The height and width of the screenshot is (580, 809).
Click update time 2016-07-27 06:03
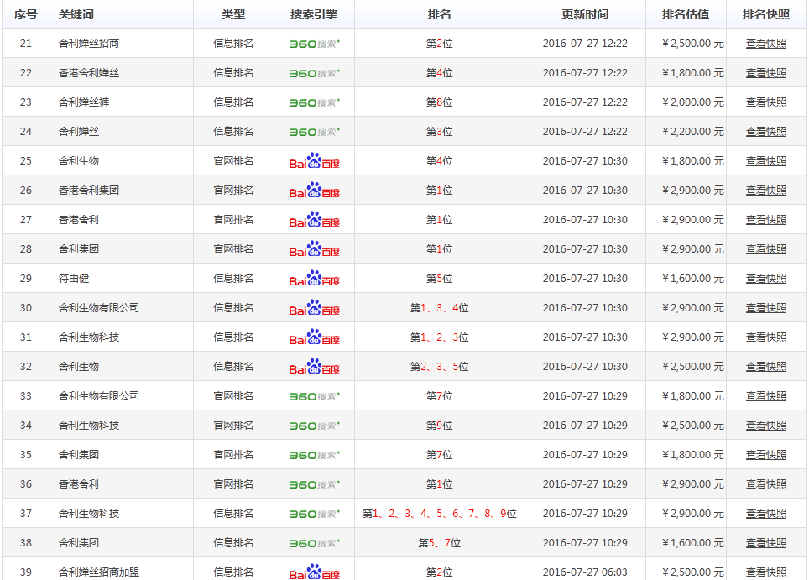585,572
